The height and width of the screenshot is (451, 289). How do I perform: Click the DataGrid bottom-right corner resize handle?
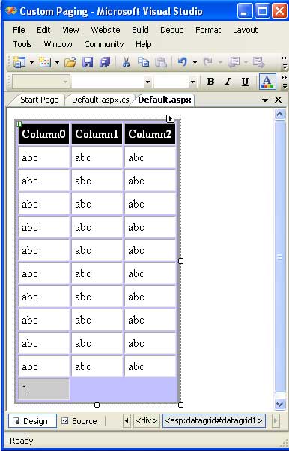click(180, 405)
